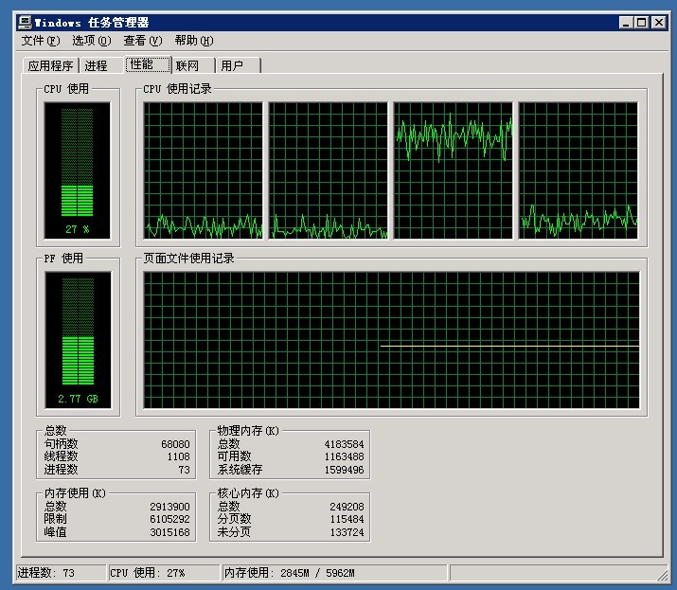Open the 帮助(H) menu
The height and width of the screenshot is (590, 677).
(x=194, y=41)
